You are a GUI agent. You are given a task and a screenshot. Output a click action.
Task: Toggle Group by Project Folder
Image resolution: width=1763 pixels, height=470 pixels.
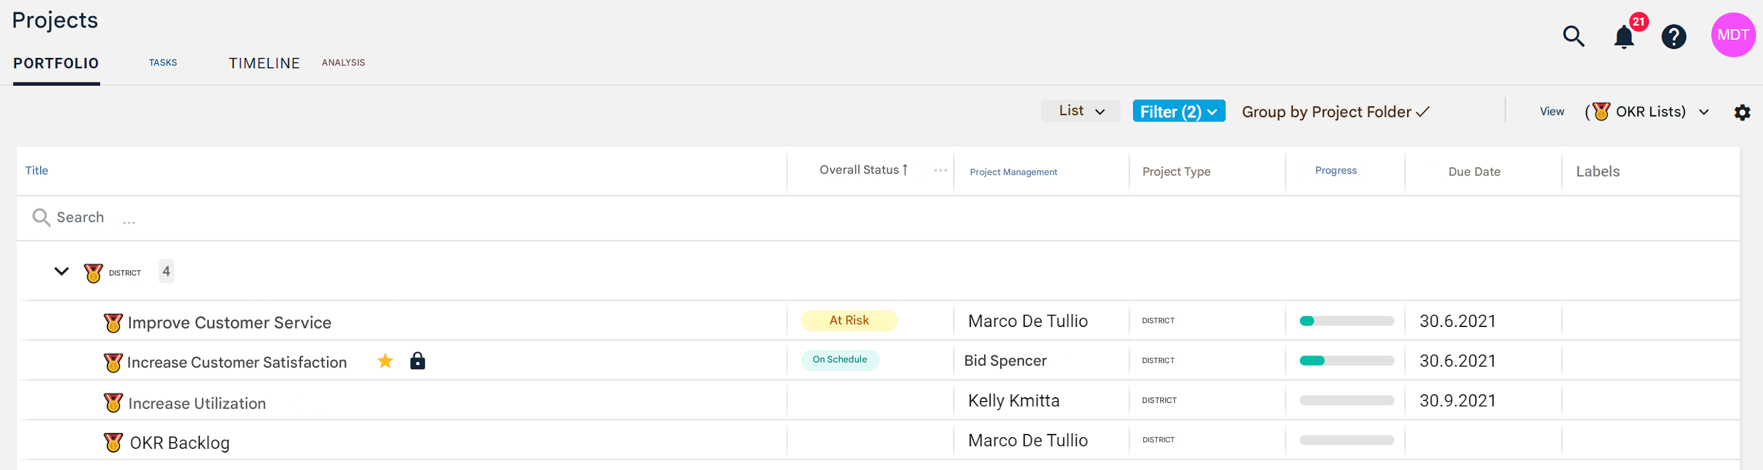pos(1335,112)
